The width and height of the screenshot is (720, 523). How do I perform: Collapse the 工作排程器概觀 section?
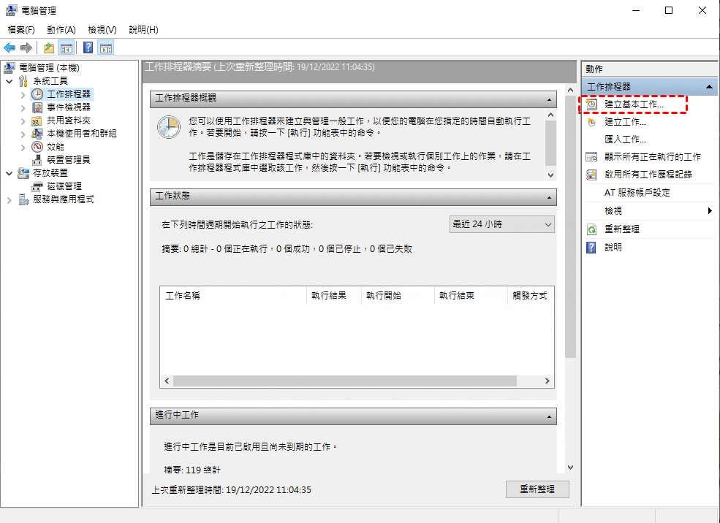point(549,100)
